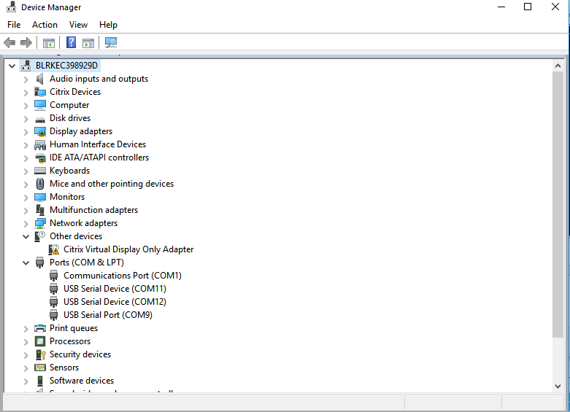Click the Audio inputs and outputs speaker icon
570x412 pixels.
click(40, 79)
